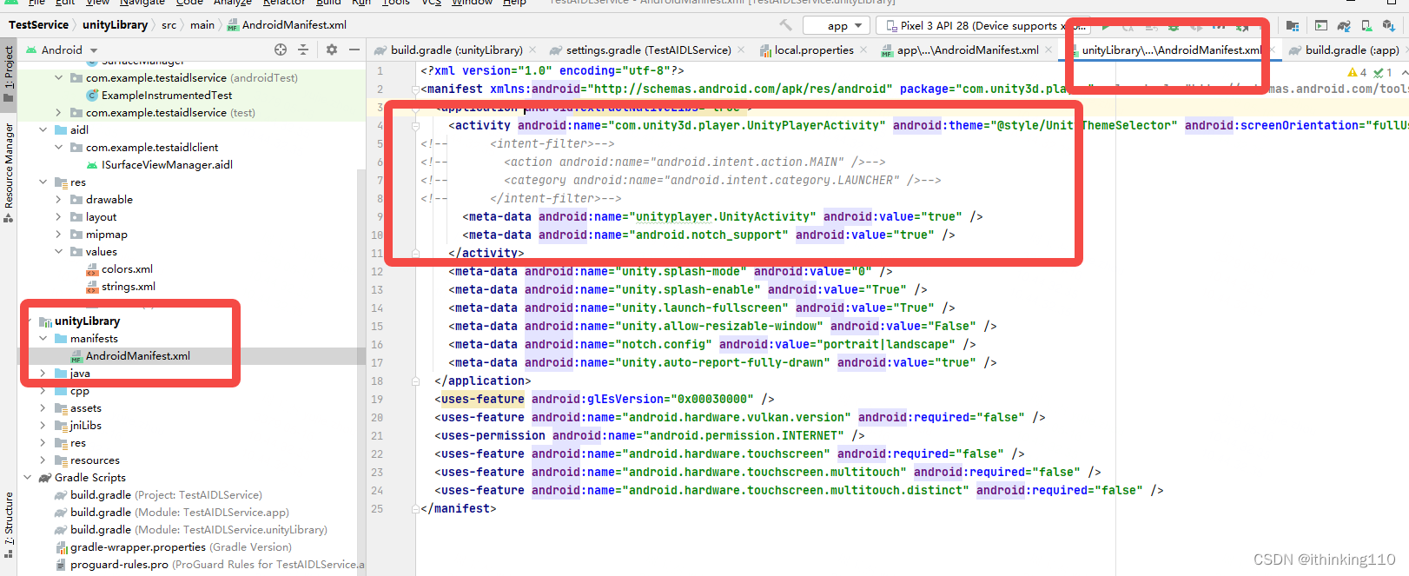Open the View menu
This screenshot has height=576, width=1409.
tap(98, 3)
